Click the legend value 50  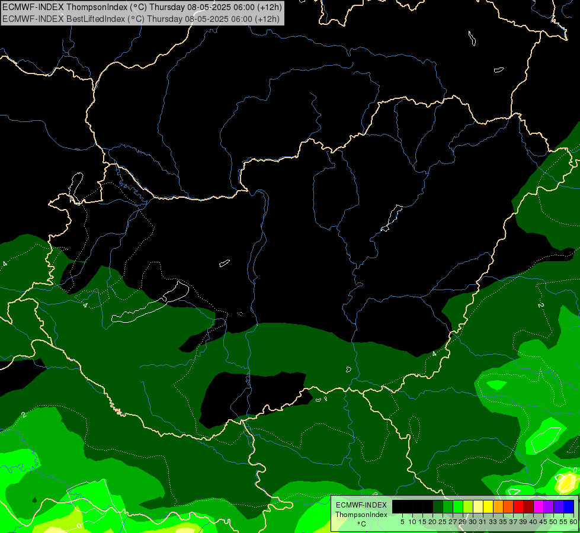coord(553,522)
